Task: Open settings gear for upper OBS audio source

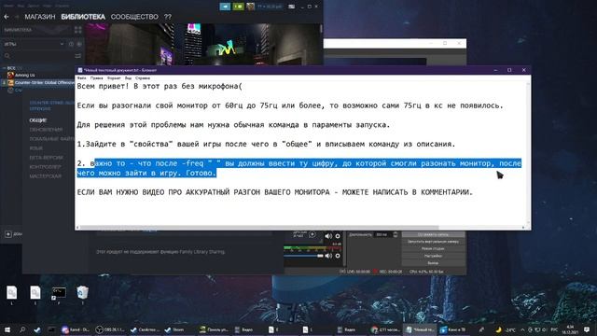Action: (x=338, y=236)
